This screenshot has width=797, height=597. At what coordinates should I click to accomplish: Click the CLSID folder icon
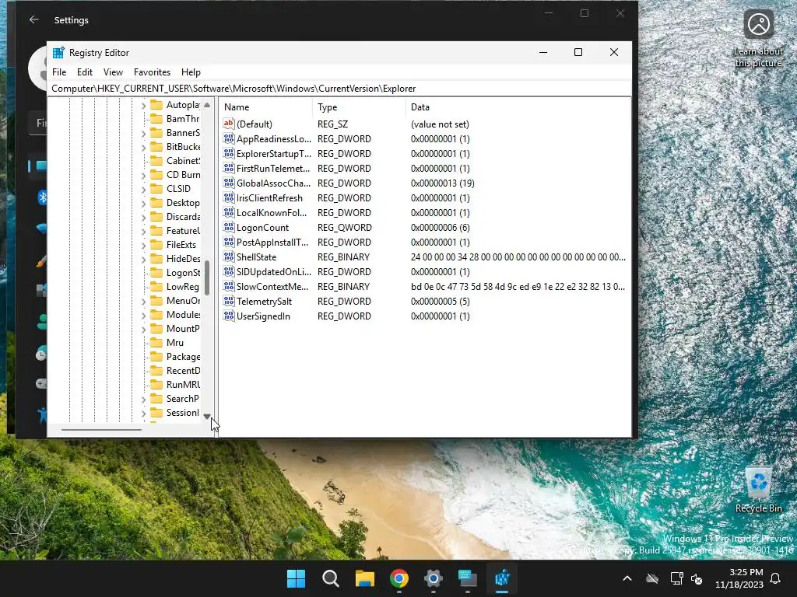tap(156, 189)
